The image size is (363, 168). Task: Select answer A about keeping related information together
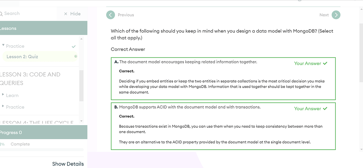click(188, 62)
